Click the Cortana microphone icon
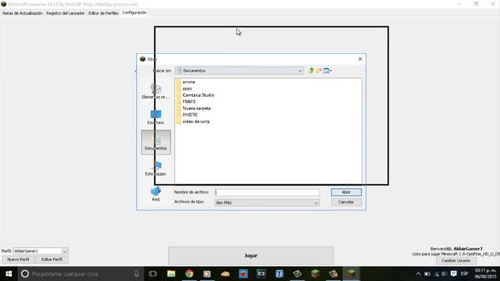 click(x=137, y=274)
